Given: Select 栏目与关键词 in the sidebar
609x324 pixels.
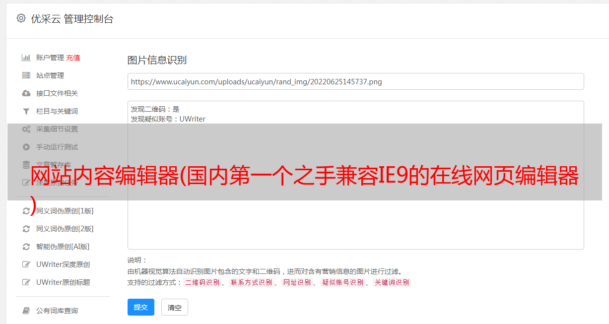Looking at the screenshot, I should [57, 111].
